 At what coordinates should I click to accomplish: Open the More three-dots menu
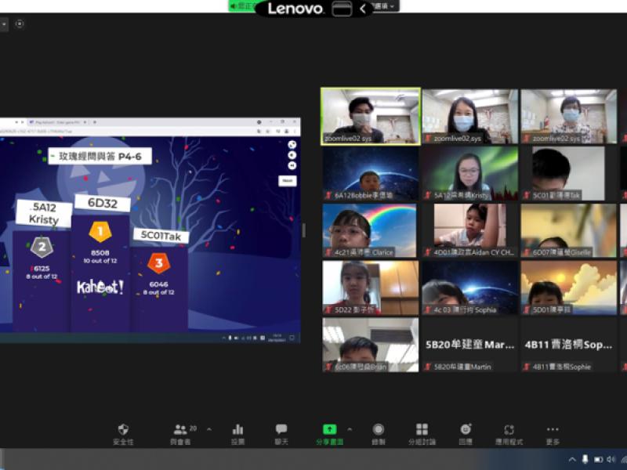[x=553, y=434]
